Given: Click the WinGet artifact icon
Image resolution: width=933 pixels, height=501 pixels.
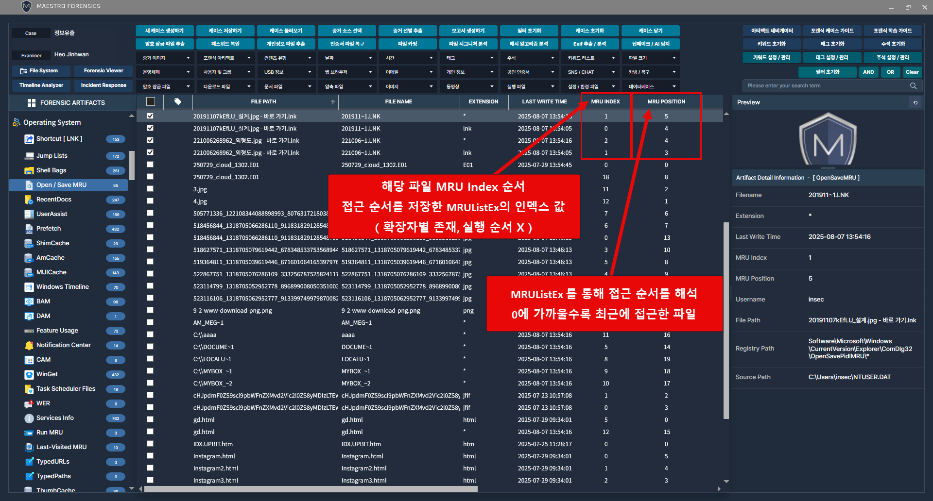Looking at the screenshot, I should tap(29, 374).
